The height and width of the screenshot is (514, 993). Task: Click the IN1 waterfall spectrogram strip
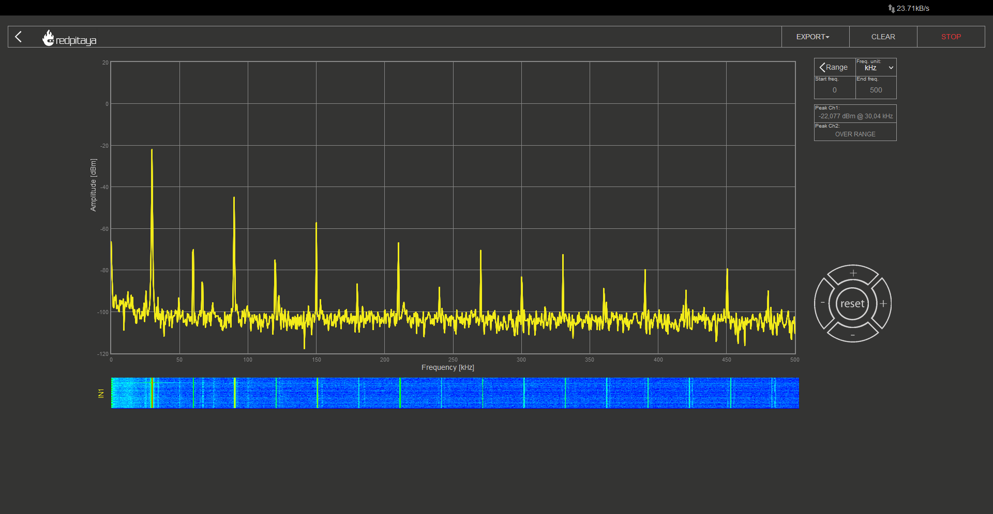click(455, 393)
